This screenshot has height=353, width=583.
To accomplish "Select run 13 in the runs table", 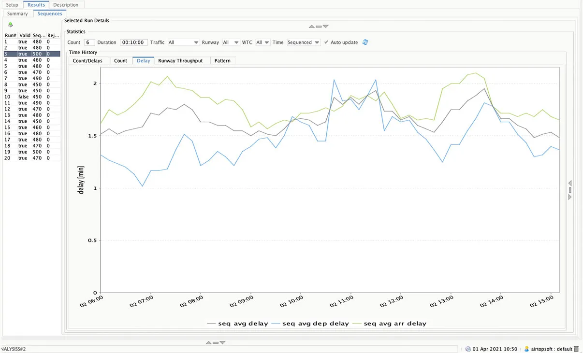I will click(32, 115).
